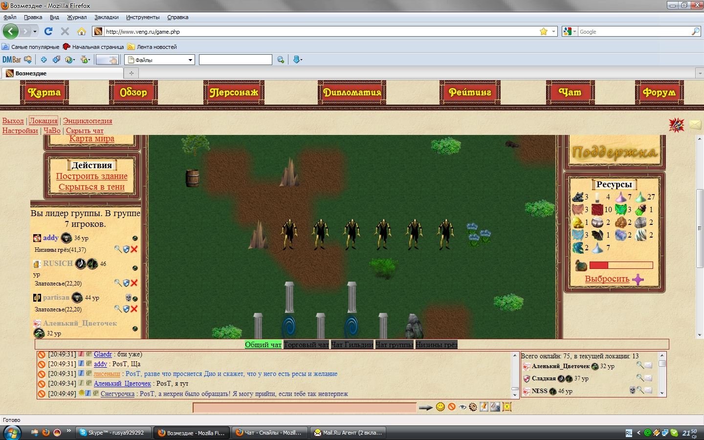The image size is (704, 440).
Task: Open the smiley emoticon picker
Action: coord(440,407)
